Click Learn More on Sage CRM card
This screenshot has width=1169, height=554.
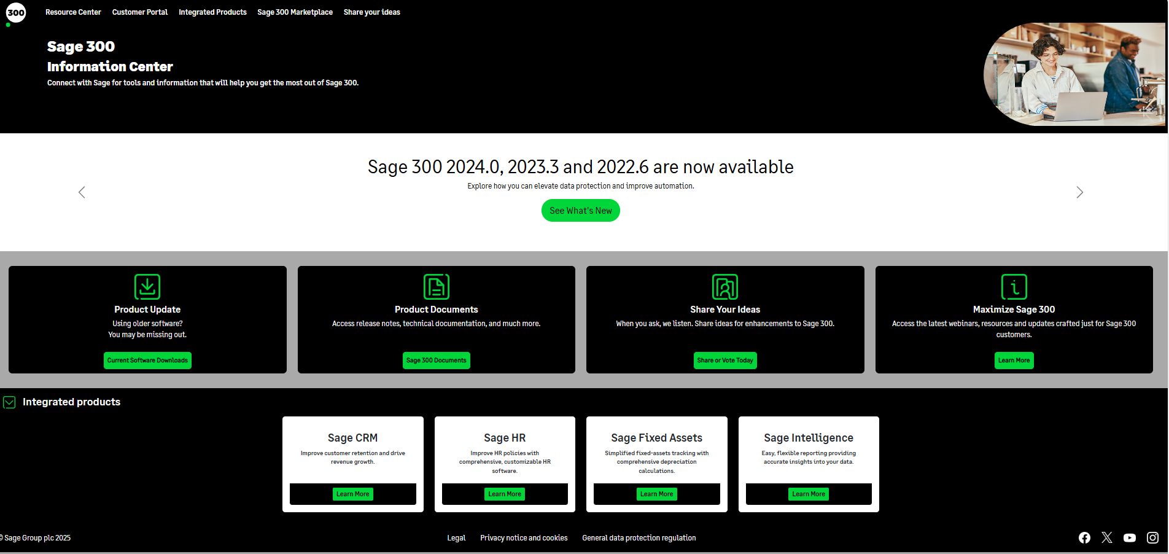(353, 494)
